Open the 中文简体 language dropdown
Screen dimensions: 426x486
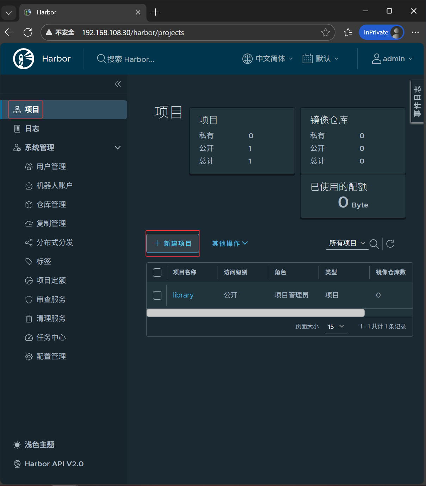(268, 59)
